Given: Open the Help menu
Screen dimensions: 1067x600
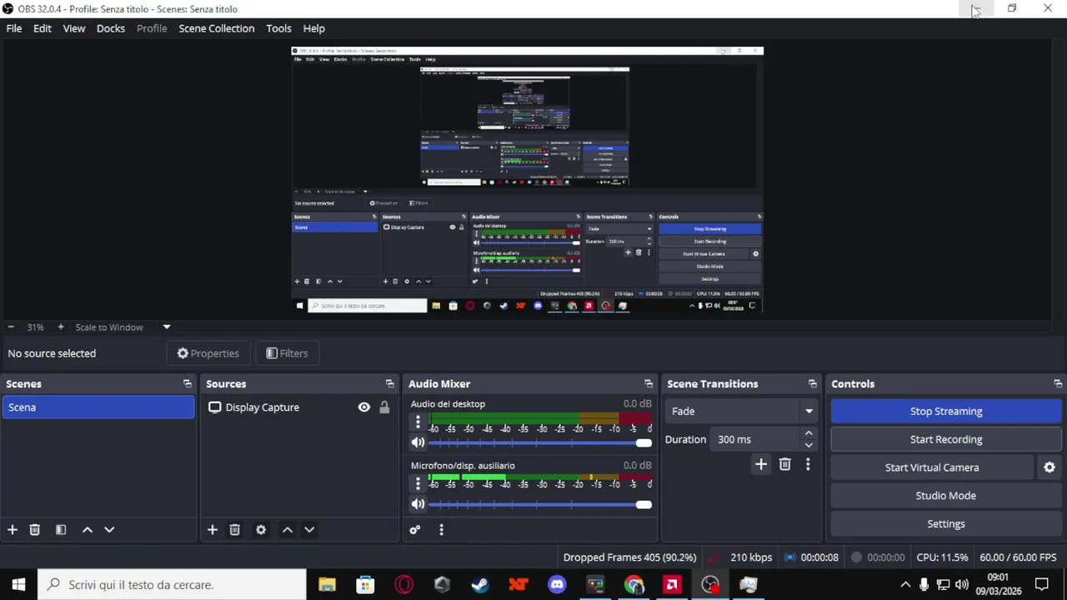Looking at the screenshot, I should click(x=314, y=28).
